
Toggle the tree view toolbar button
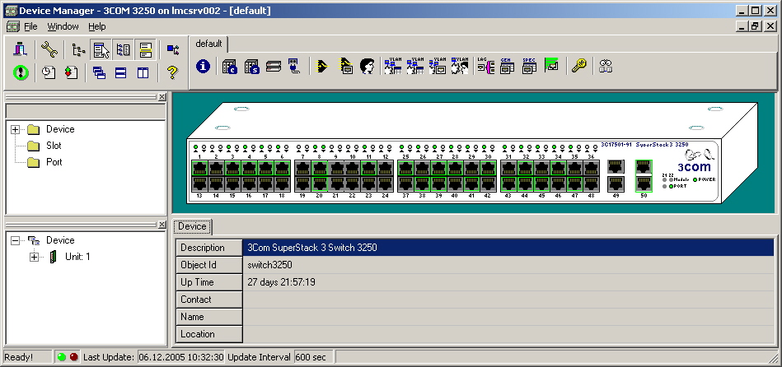click(x=78, y=49)
